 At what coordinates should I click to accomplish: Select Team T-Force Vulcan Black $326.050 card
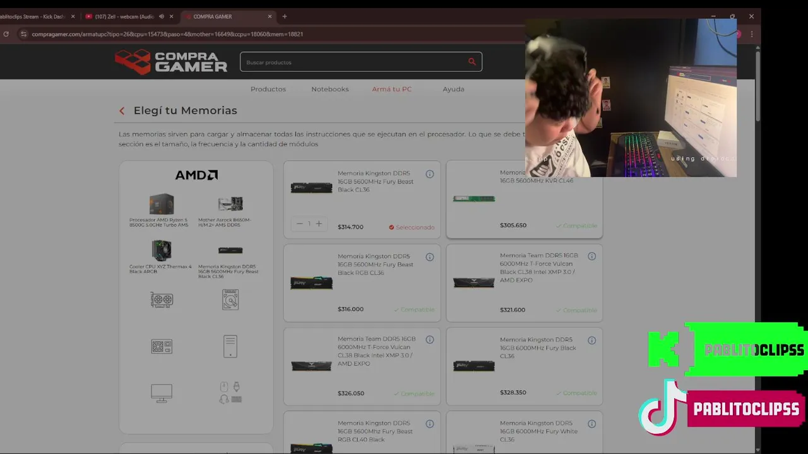(362, 366)
